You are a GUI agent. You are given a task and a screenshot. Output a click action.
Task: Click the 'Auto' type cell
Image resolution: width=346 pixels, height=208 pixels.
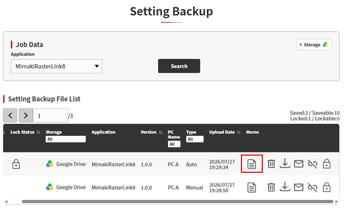pos(191,164)
